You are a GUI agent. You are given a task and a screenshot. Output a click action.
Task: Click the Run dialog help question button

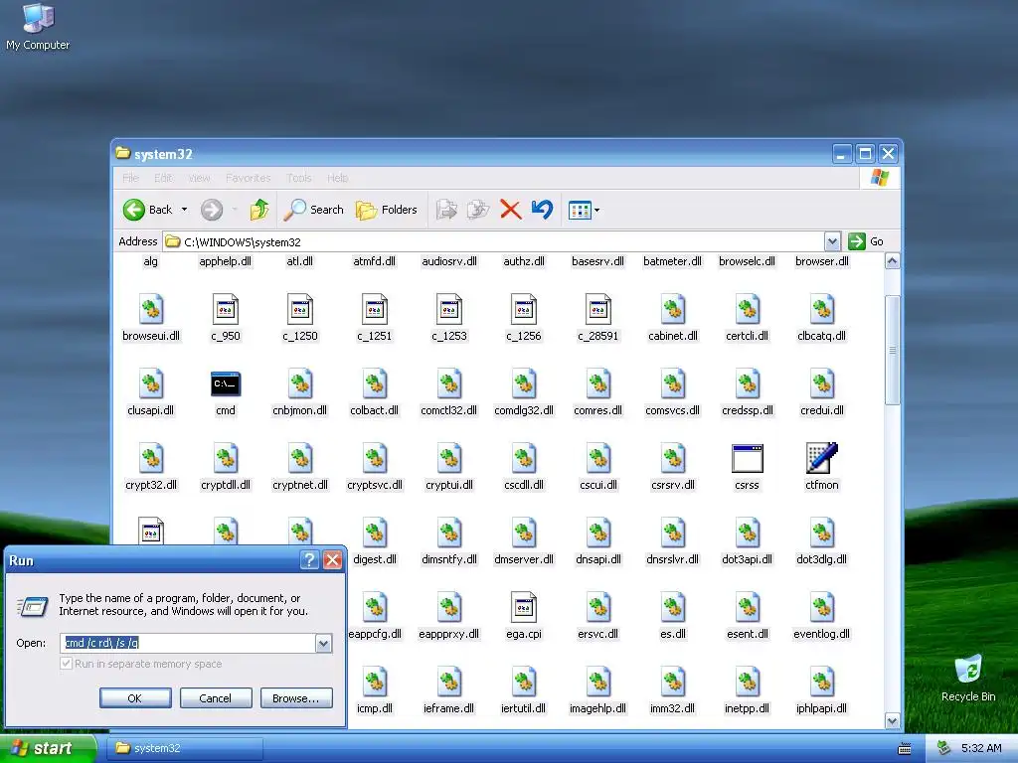tap(310, 560)
